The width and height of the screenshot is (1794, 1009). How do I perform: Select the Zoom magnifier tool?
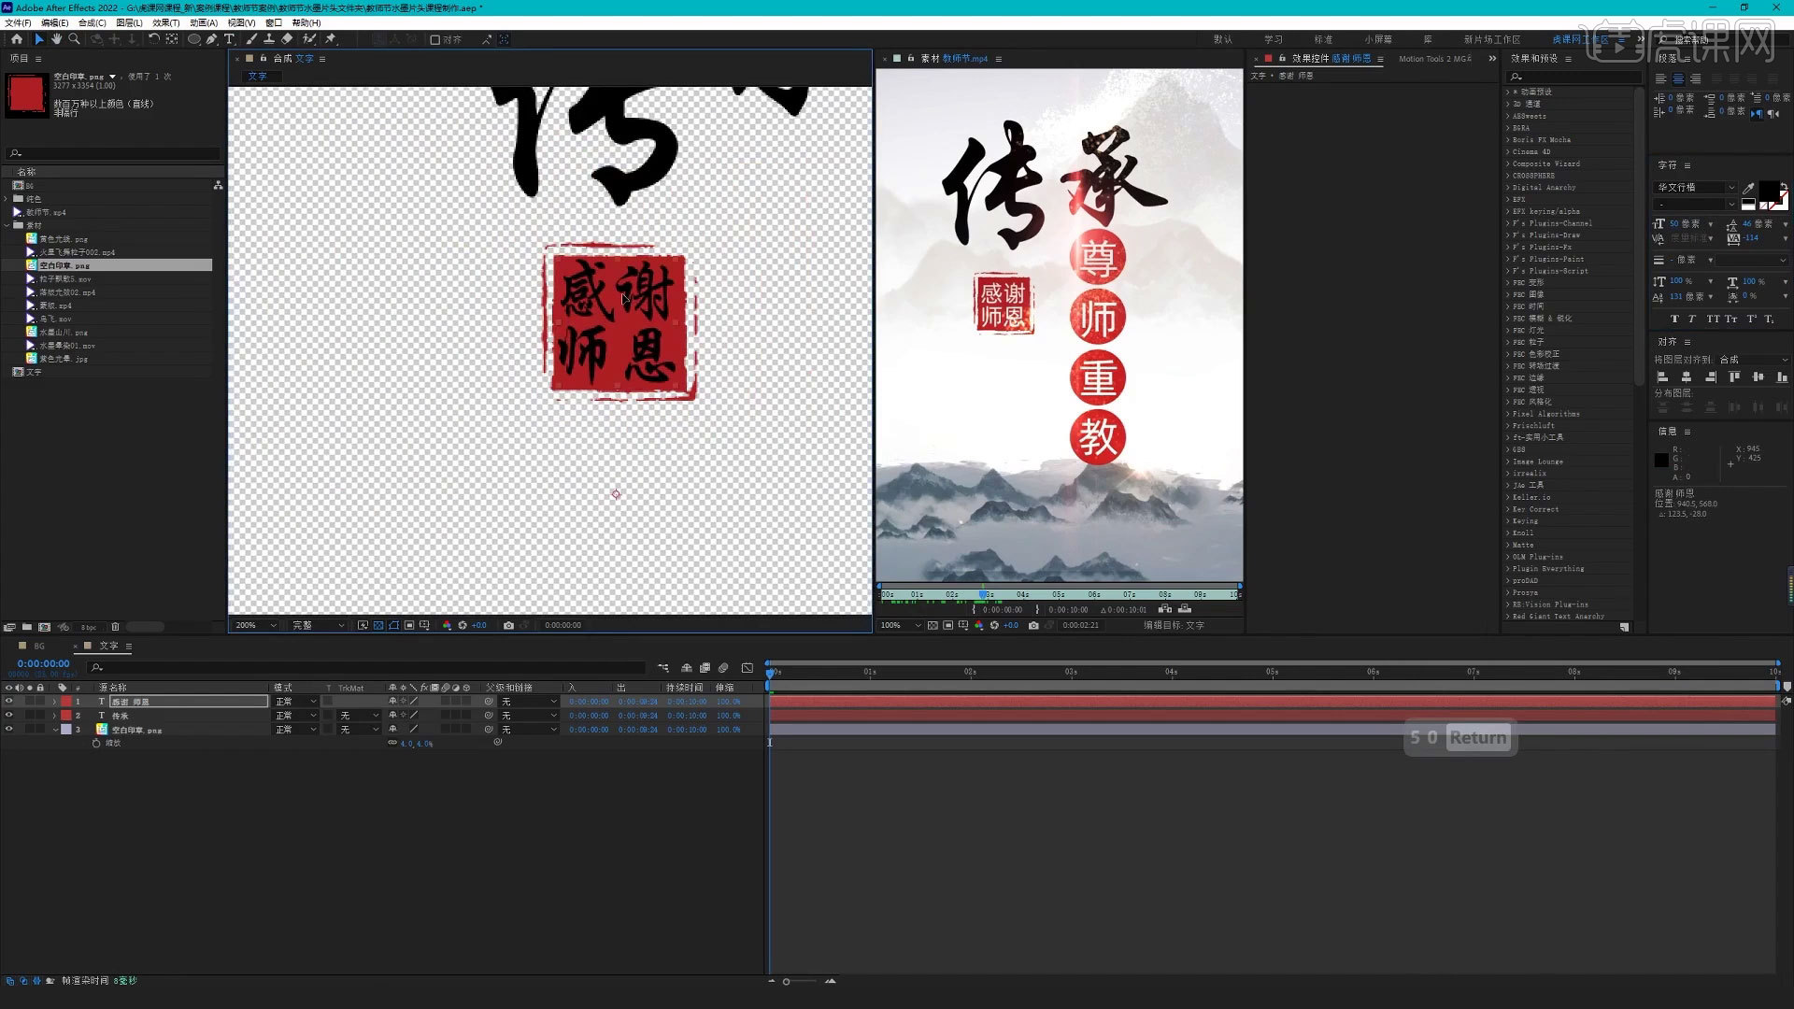(x=74, y=39)
